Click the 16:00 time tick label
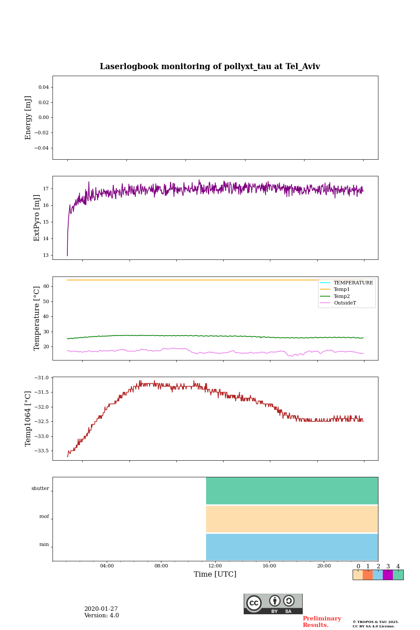Image resolution: width=420 pixels, height=630 pixels. point(269,566)
